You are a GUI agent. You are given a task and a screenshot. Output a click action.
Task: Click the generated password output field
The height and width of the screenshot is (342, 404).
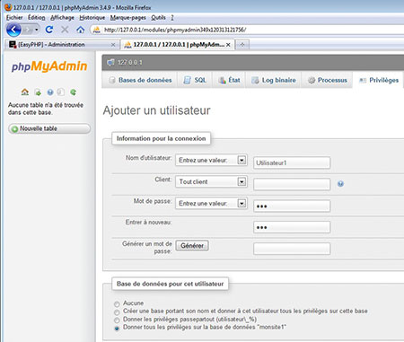(x=292, y=249)
